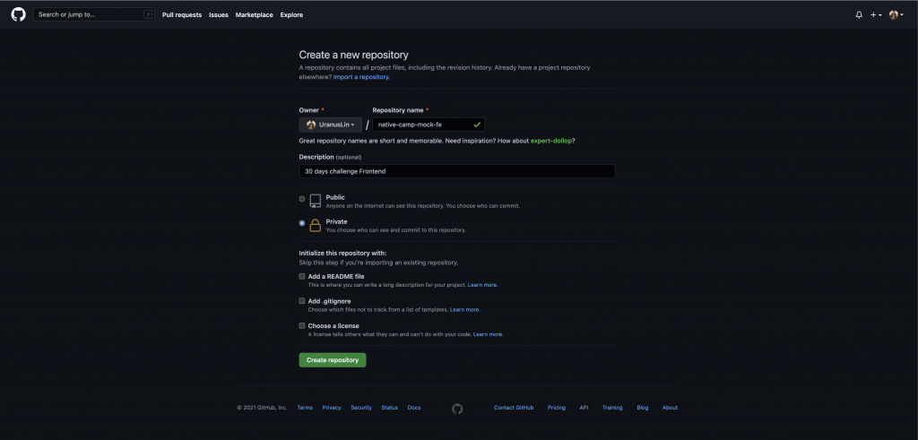
Task: Click the slash shortcut icon in search
Action: click(x=148, y=15)
